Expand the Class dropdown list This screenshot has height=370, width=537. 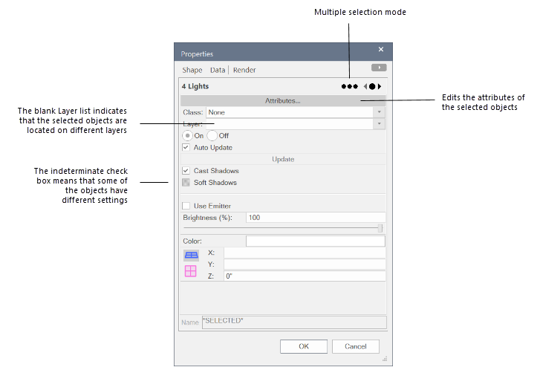[379, 112]
